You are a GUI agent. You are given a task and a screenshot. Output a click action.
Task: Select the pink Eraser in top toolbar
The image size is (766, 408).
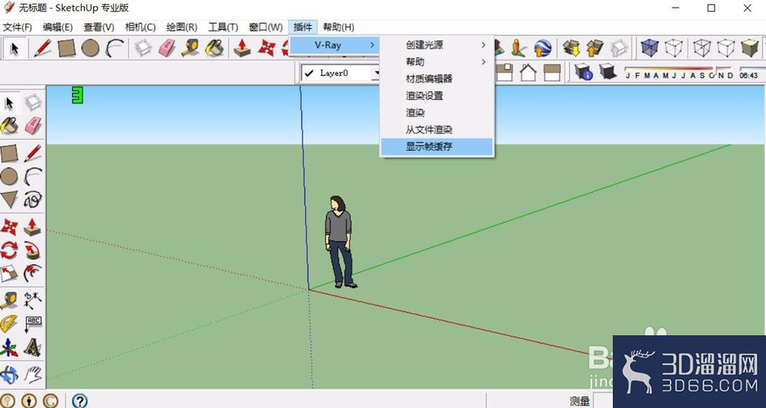167,47
